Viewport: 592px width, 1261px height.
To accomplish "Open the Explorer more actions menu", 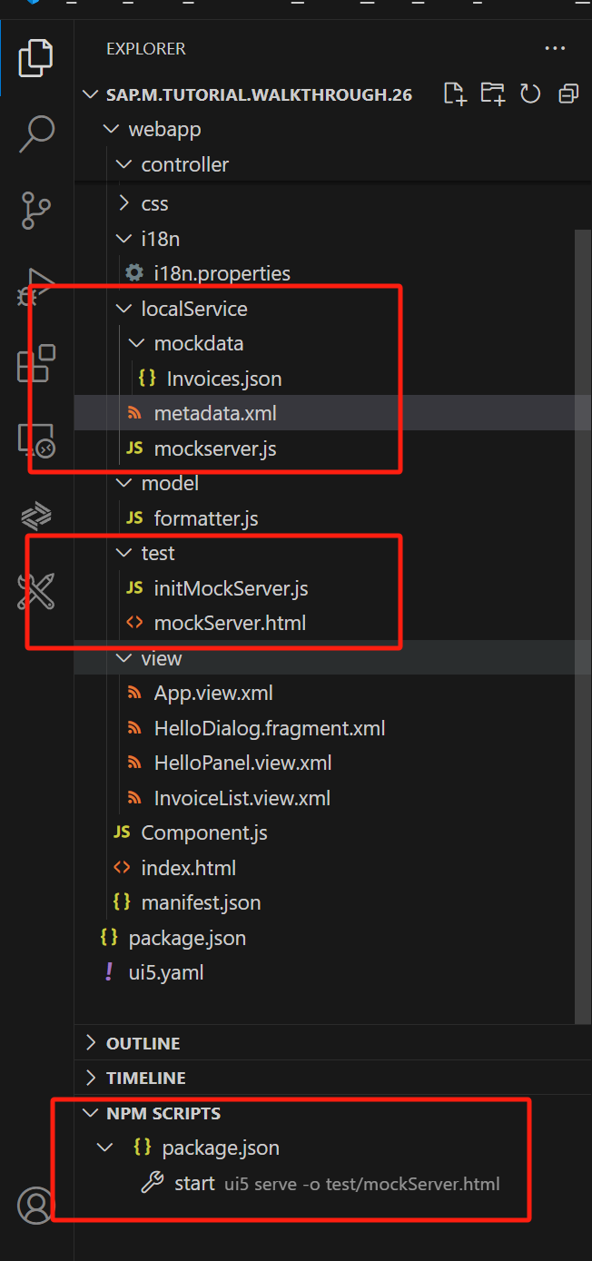I will click(555, 48).
